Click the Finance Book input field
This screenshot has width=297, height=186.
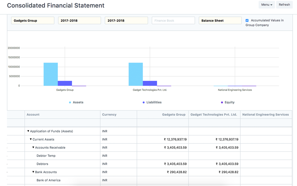click(x=173, y=21)
